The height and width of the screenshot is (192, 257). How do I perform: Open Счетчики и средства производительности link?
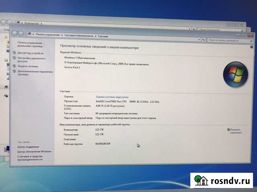[x=30, y=158]
